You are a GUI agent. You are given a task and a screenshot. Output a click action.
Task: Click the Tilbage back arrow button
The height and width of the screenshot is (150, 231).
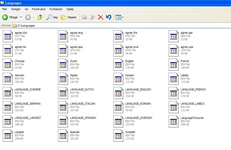10,17
